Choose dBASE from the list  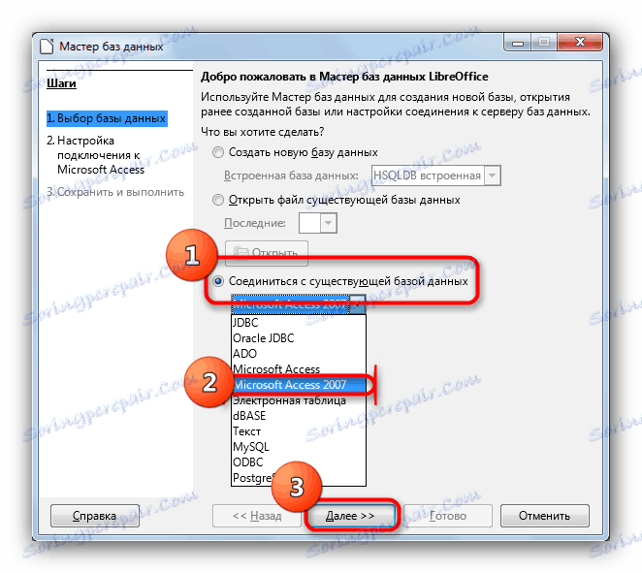pos(299,416)
